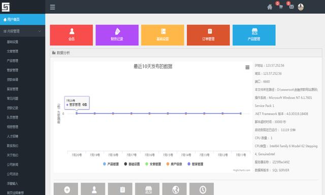Viewport: 325px width, 195px height.
Task: Click the 端口: 6660 line
Action: pyautogui.click(x=262, y=82)
